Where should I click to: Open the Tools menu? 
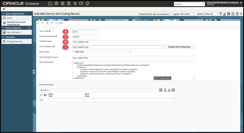[x=59, y=23]
